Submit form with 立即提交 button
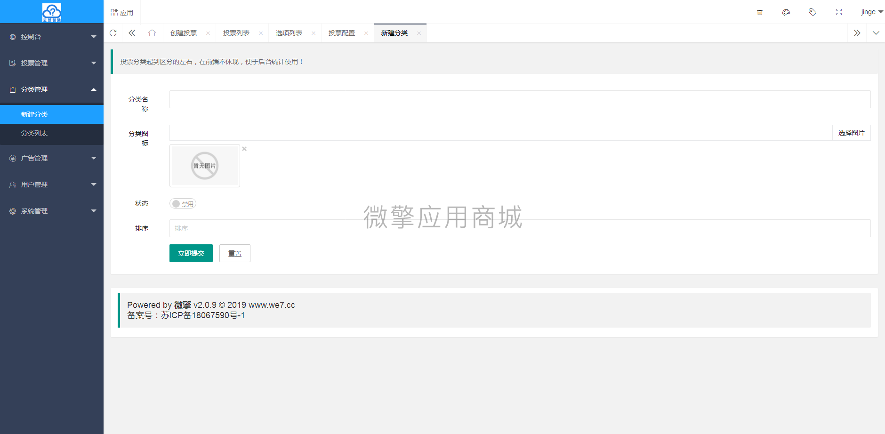Screen dimensions: 885x434 pos(191,253)
